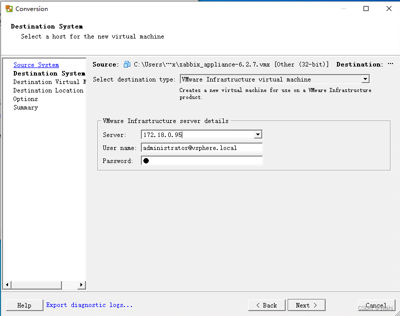The image size is (400, 316).
Task: Close the Conversion window
Action: 389,8
